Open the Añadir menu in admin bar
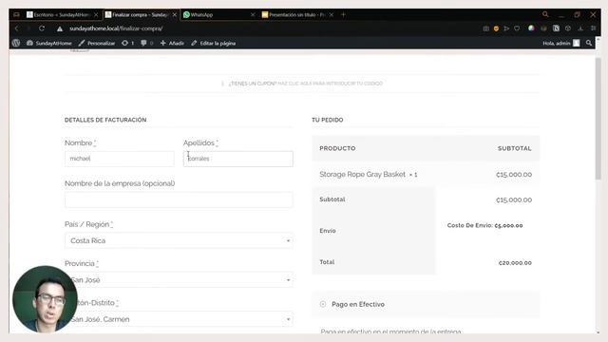This screenshot has height=342, width=608. [x=172, y=43]
